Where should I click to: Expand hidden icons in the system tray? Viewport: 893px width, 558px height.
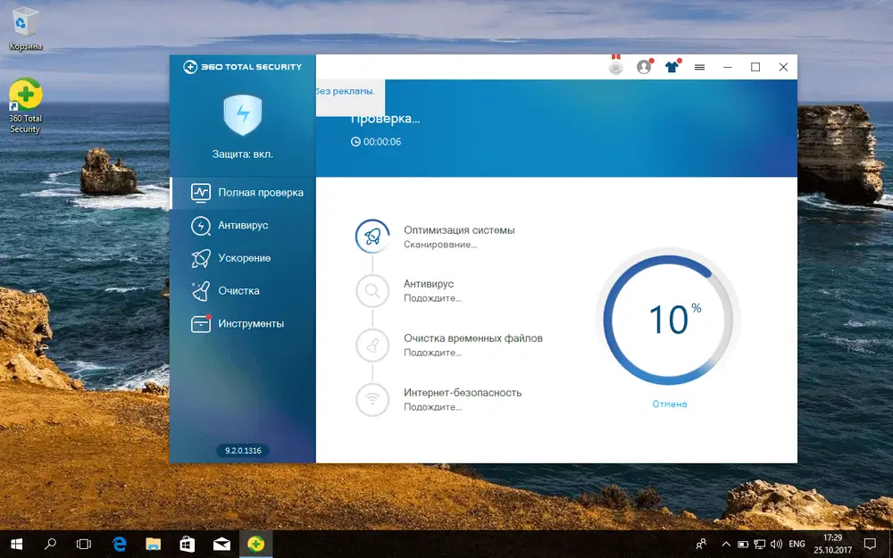point(726,543)
